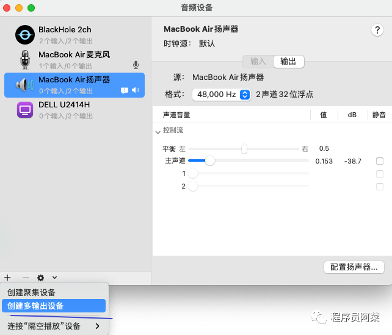Select the DELL U2414H device name
Viewport: 392px width, 335px height.
pyautogui.click(x=64, y=105)
